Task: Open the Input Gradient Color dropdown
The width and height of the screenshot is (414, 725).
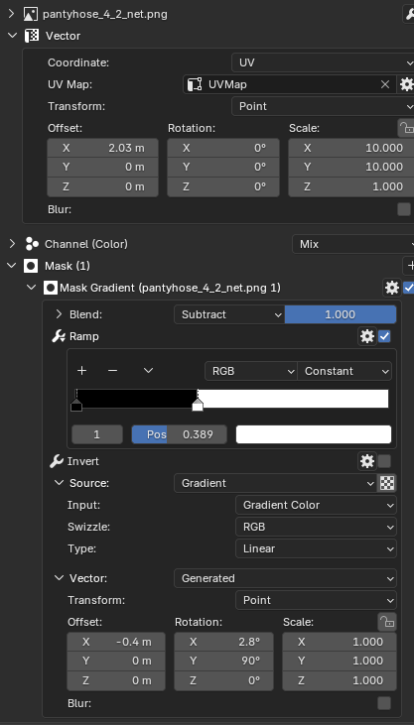Action: (316, 505)
